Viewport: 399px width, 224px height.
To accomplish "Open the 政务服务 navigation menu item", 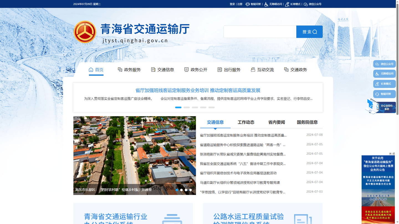I will point(129,70).
